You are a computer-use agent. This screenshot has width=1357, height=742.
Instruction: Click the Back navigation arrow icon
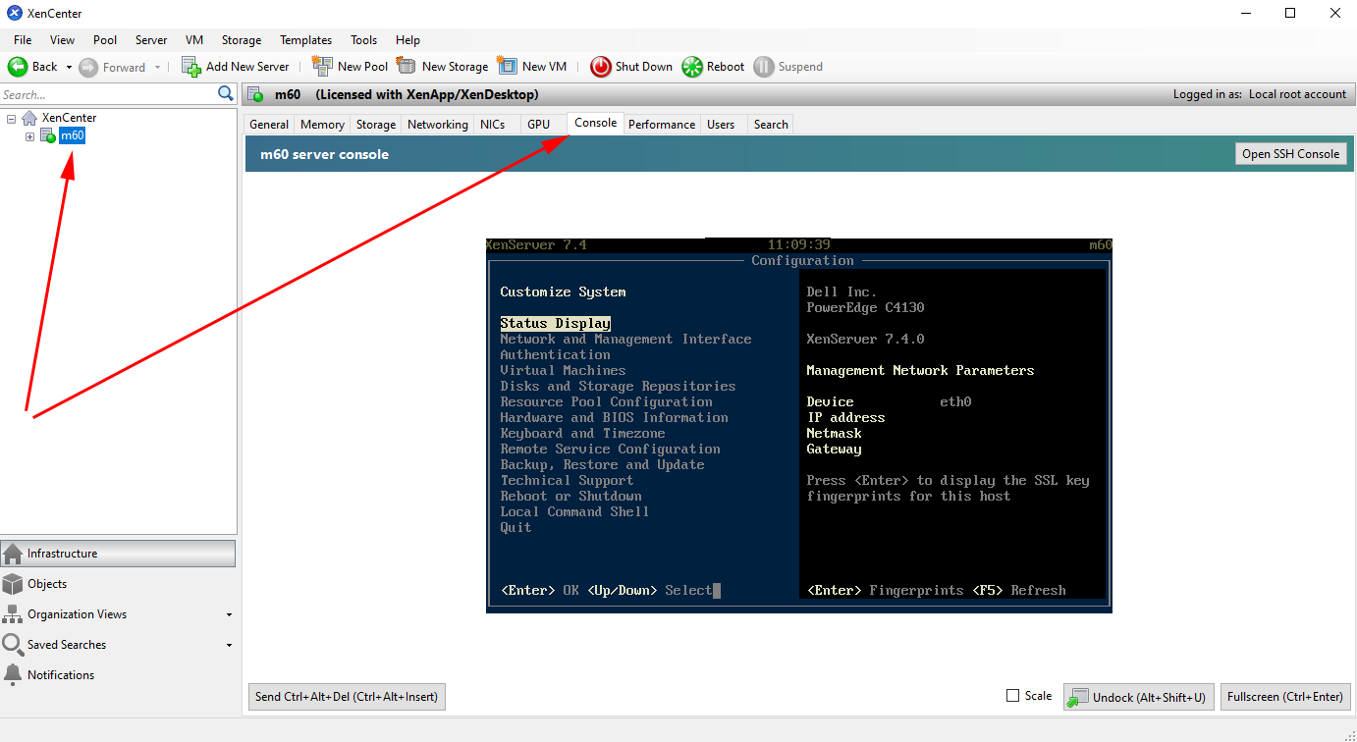(18, 67)
